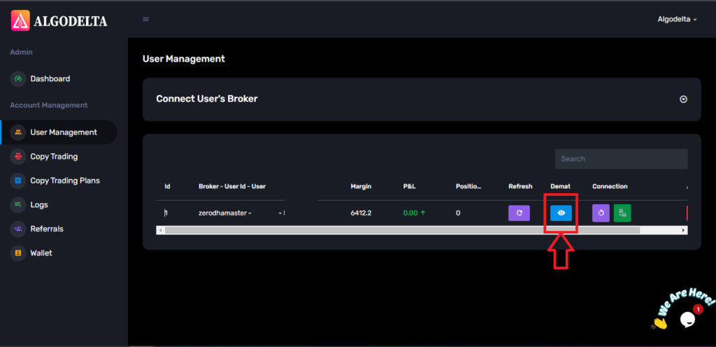Click the Wallet icon
The width and height of the screenshot is (716, 347).
[18, 253]
